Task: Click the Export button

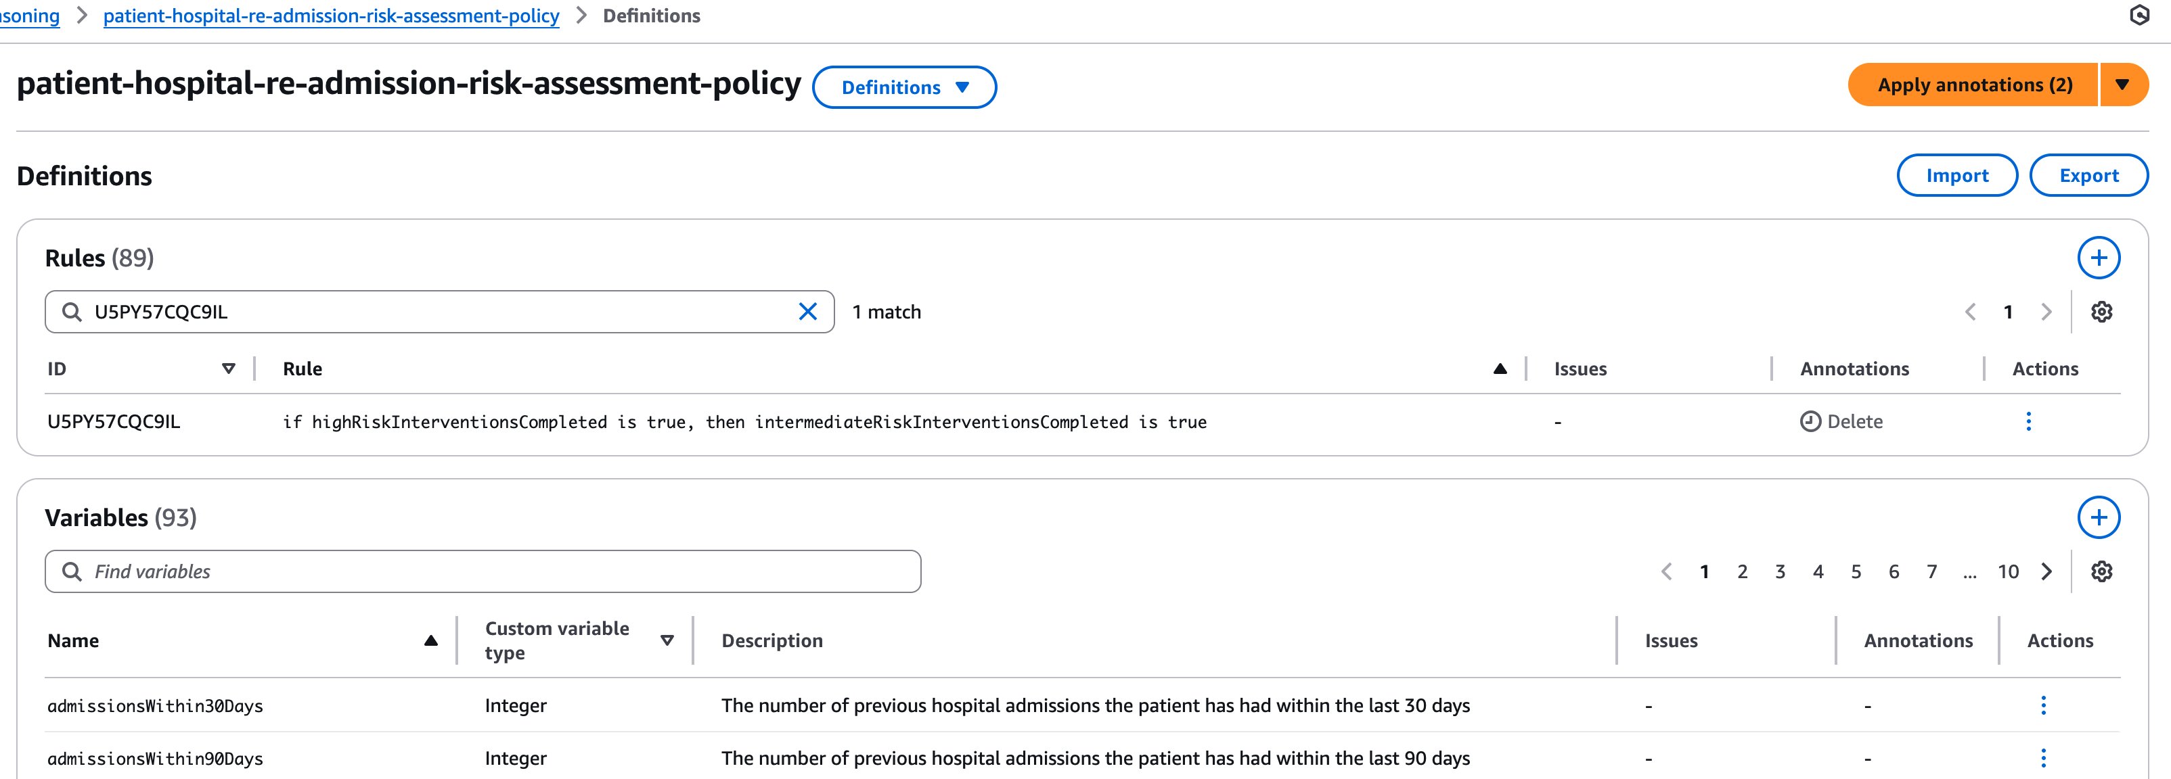Action: (2088, 175)
